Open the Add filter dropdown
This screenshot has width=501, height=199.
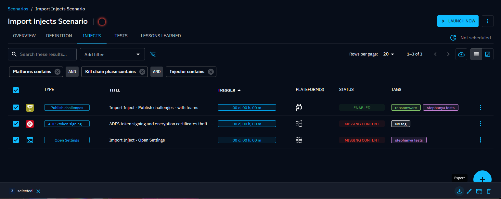click(112, 54)
